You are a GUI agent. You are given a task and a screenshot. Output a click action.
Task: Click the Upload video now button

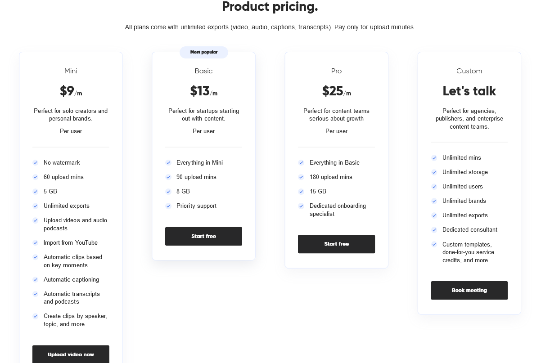tap(71, 354)
